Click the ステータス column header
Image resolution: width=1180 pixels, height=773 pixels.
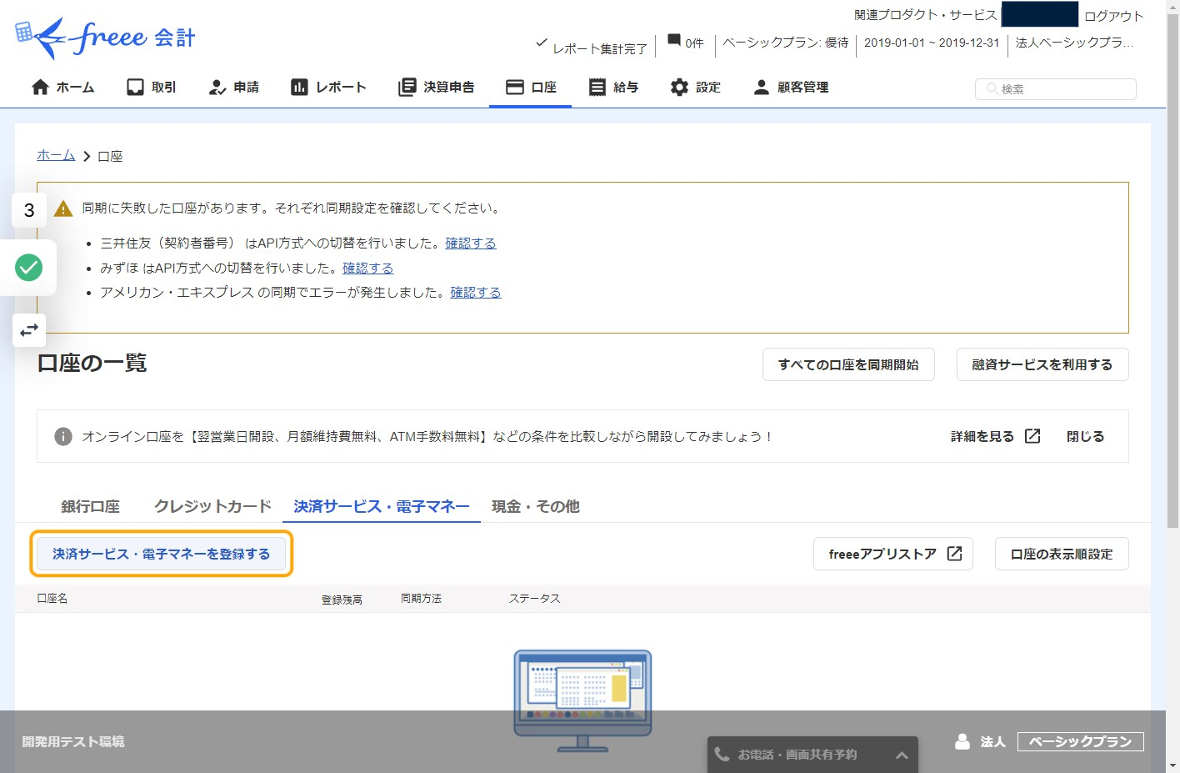point(535,599)
